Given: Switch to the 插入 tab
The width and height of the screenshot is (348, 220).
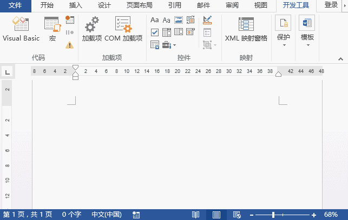Looking at the screenshot, I should 75,5.
